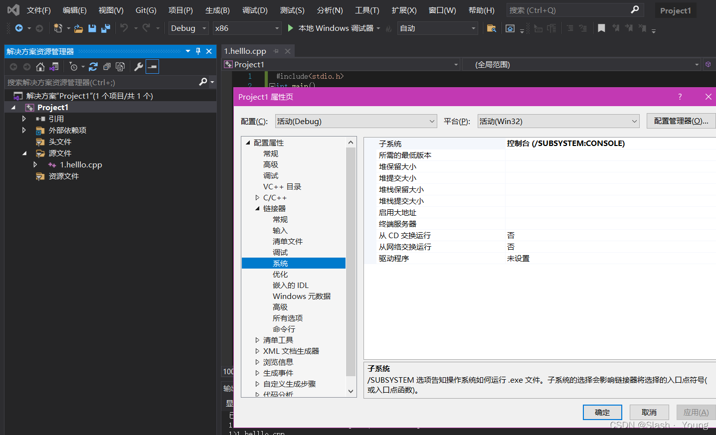Click the purple cube icon beside scope dropdown
This screenshot has width=716, height=435.
point(708,64)
